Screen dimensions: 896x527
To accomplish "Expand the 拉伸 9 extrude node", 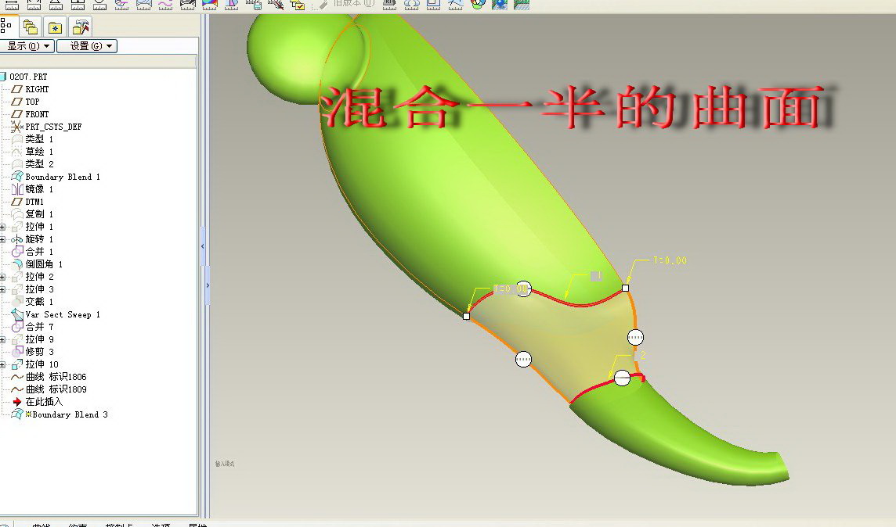I will 3,340.
